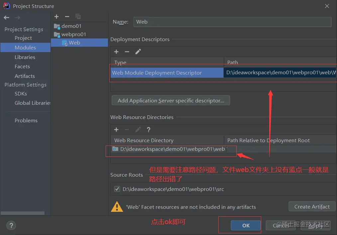The width and height of the screenshot is (337, 235).
Task: Open web resource directories help question mark
Action: (149, 130)
